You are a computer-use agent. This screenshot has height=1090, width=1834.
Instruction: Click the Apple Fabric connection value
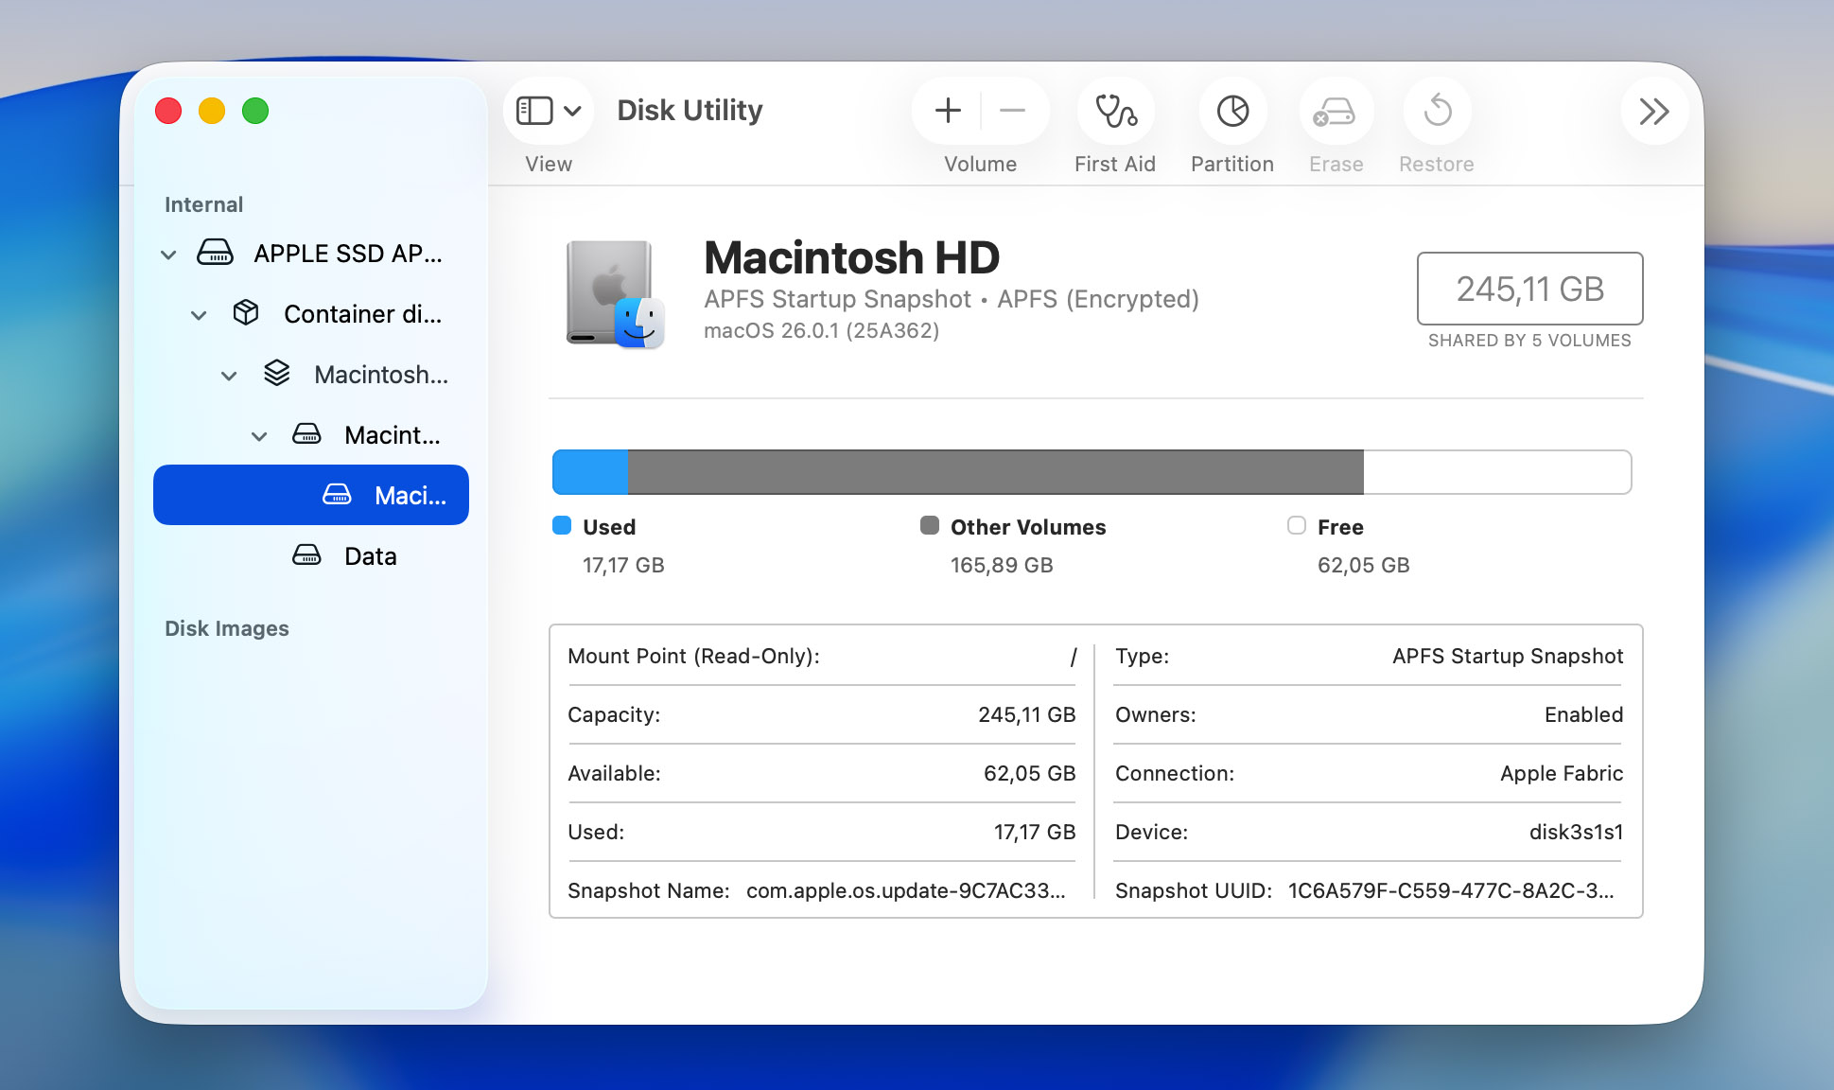tap(1562, 773)
